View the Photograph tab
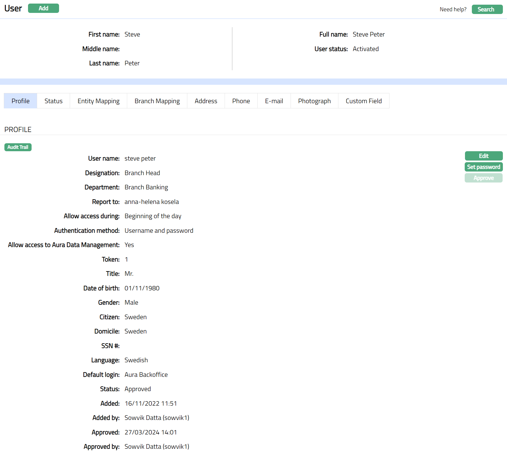Screen dimensions: 507x452 tap(314, 101)
